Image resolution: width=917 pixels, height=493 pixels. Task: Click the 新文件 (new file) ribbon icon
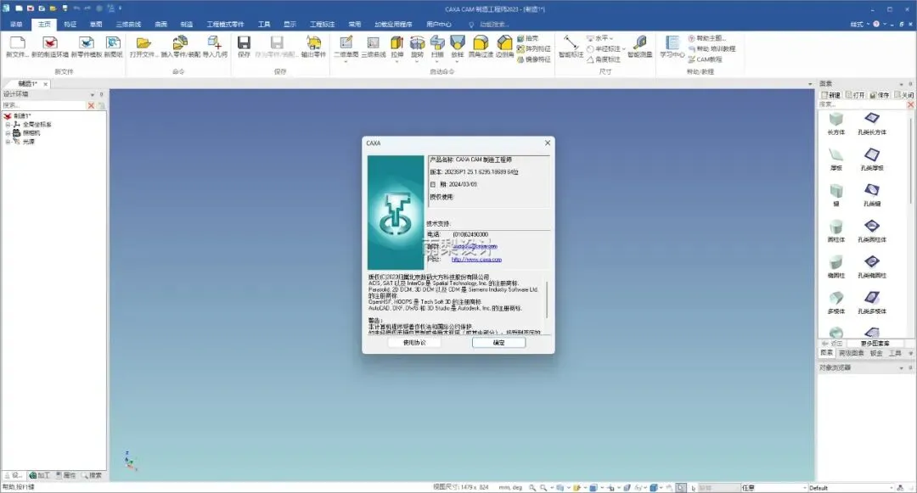click(17, 43)
